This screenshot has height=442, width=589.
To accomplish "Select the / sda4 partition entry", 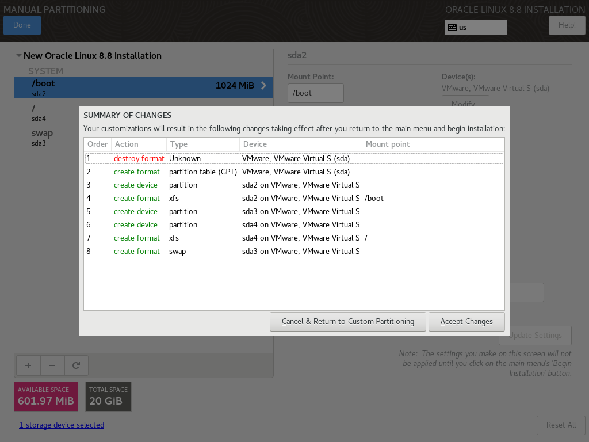I will tap(47, 113).
